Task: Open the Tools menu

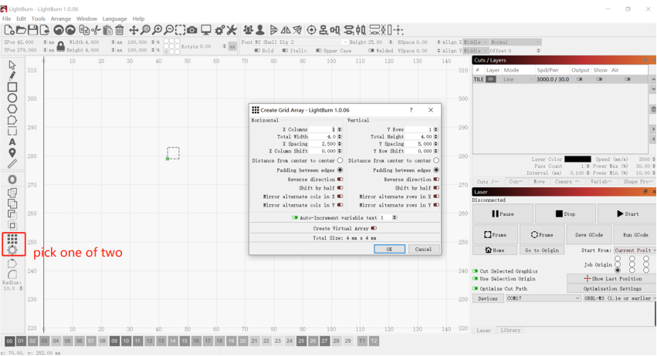Action: click(x=38, y=18)
